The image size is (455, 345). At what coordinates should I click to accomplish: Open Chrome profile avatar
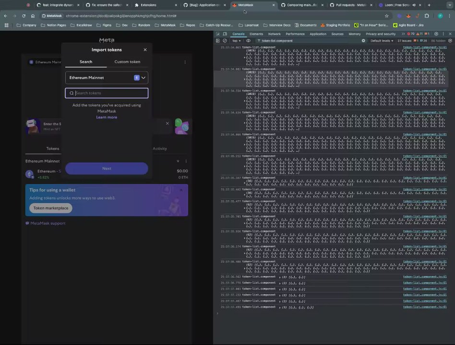point(440,16)
